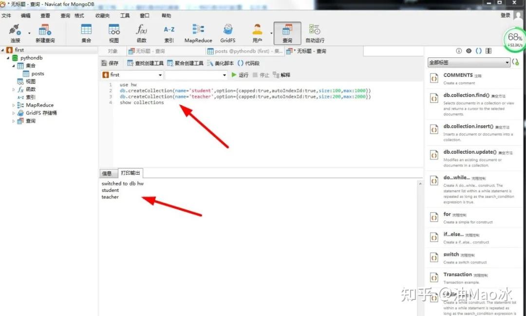526x316 pixels.
Task: Click the Explain (解释) button
Action: tap(282, 75)
